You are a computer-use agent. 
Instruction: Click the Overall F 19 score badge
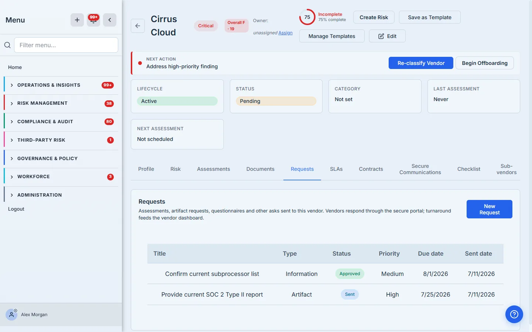[x=236, y=26]
